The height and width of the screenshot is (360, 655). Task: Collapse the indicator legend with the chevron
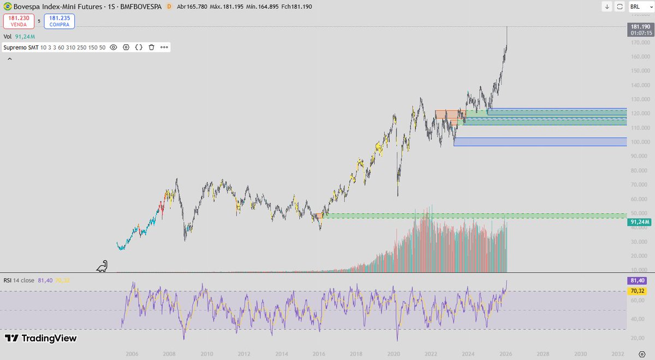tap(9, 58)
